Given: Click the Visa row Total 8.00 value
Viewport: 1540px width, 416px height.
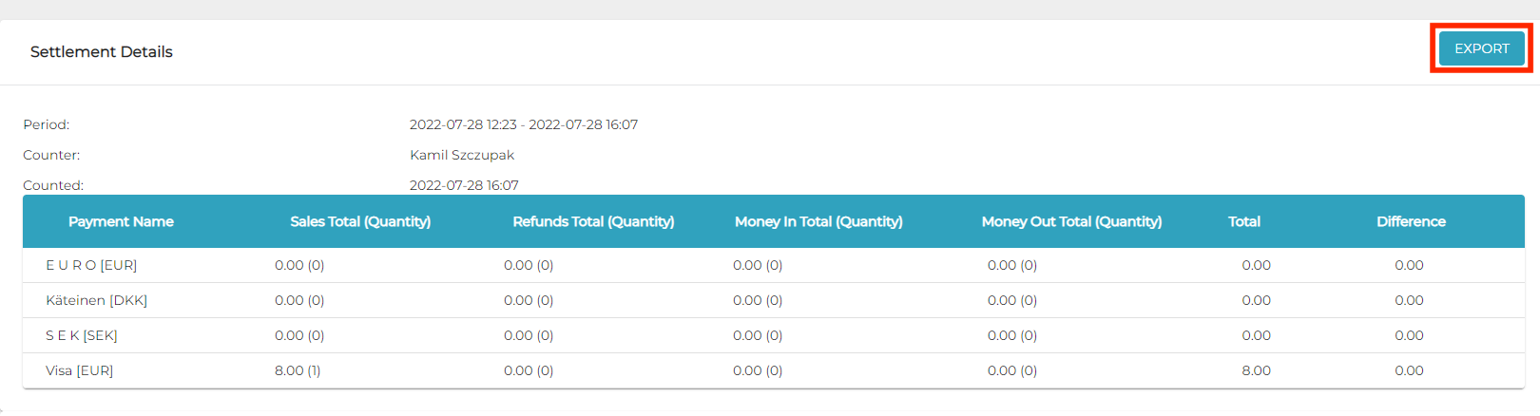Looking at the screenshot, I should pos(1256,370).
